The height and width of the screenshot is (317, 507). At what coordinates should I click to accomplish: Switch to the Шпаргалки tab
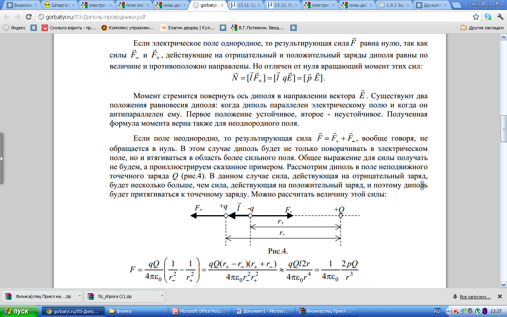click(x=60, y=6)
